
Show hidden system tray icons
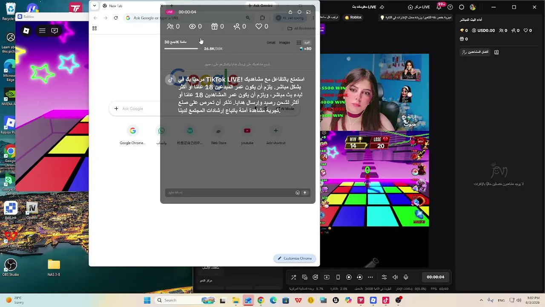481,300
